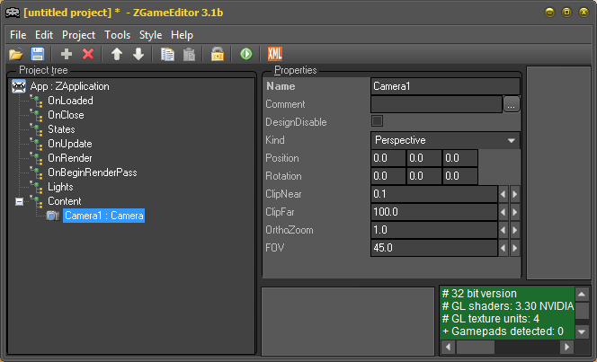Click the log horizontal scrollbar thumb
The width and height of the screenshot is (597, 362).
pyautogui.click(x=475, y=347)
